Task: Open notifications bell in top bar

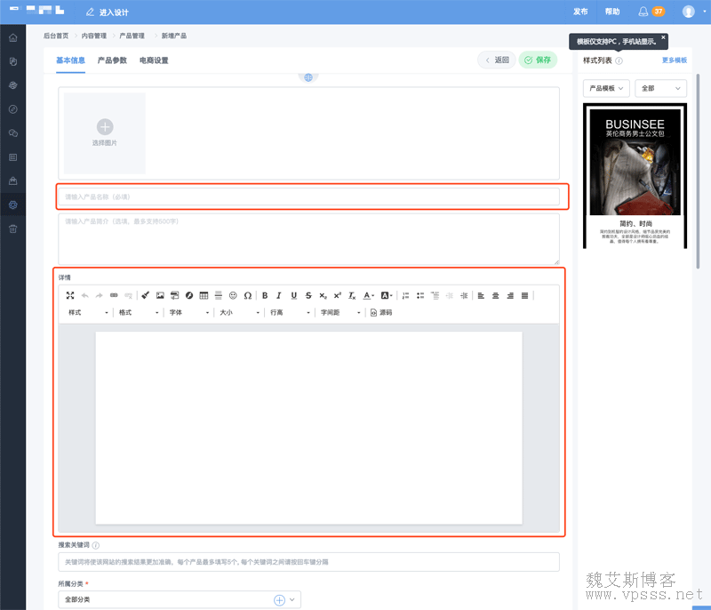Action: [x=643, y=12]
